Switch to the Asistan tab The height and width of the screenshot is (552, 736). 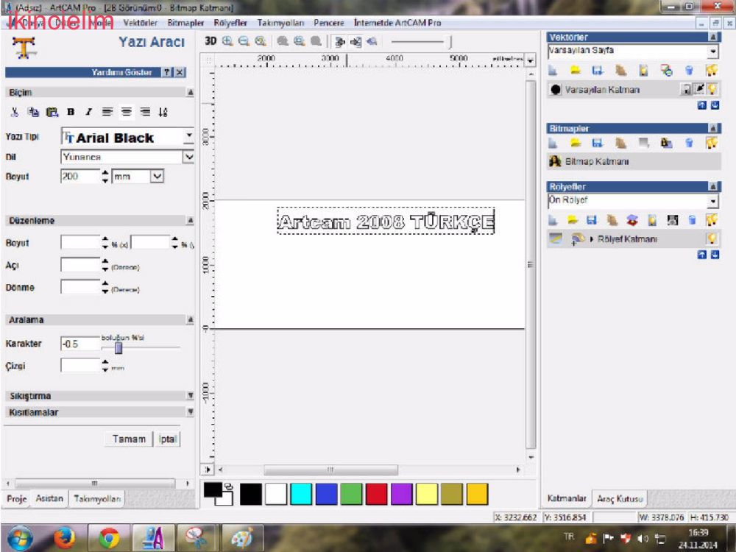coord(49,498)
